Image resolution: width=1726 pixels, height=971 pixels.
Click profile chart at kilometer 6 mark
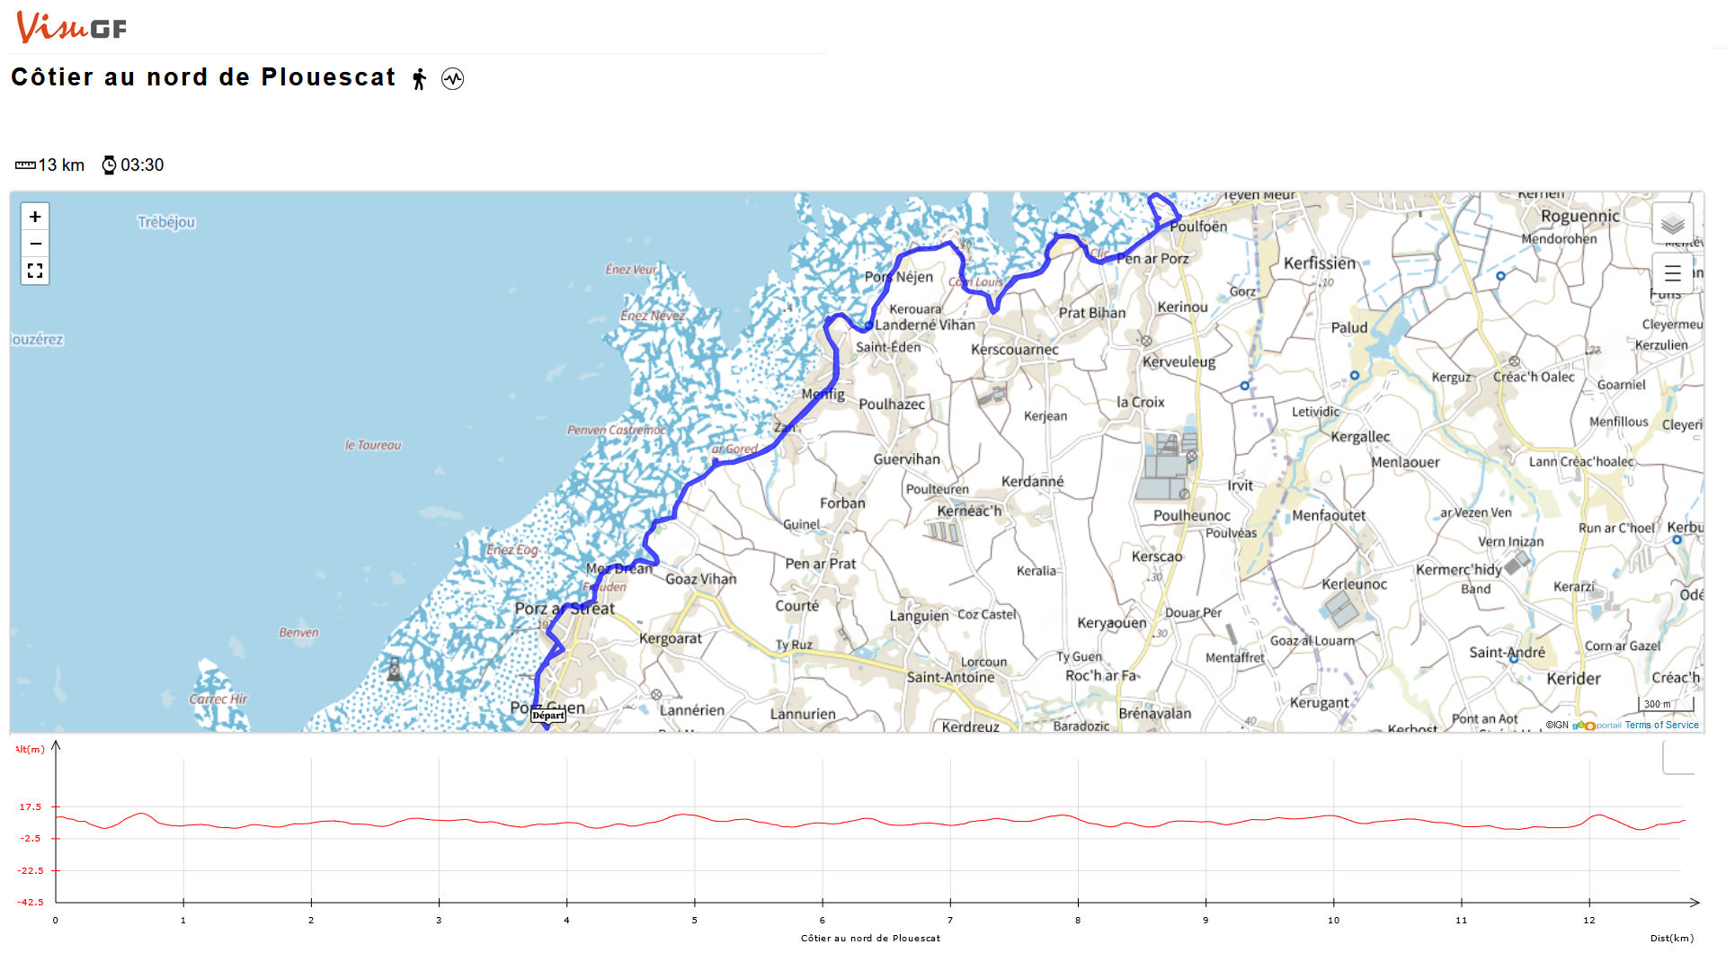(x=822, y=823)
